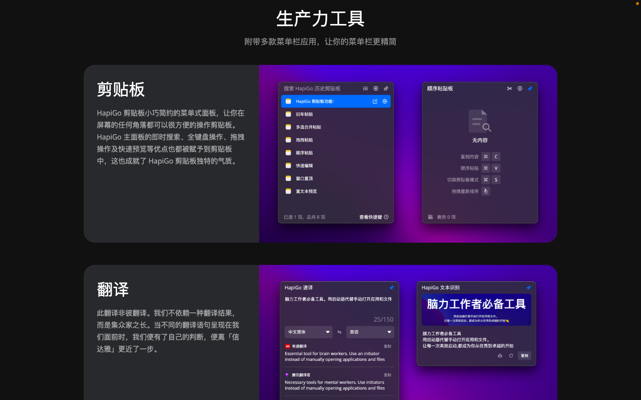Click the list view icon in the clipboard history header
The image size is (641, 400).
click(365, 88)
